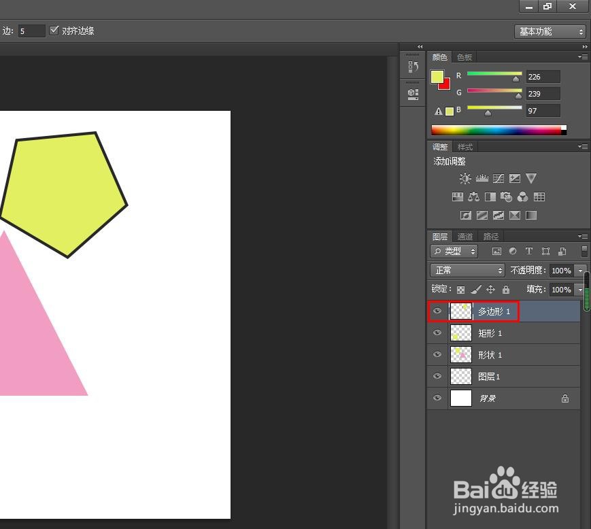Click the foreground color swatch
The height and width of the screenshot is (529, 591).
click(437, 76)
